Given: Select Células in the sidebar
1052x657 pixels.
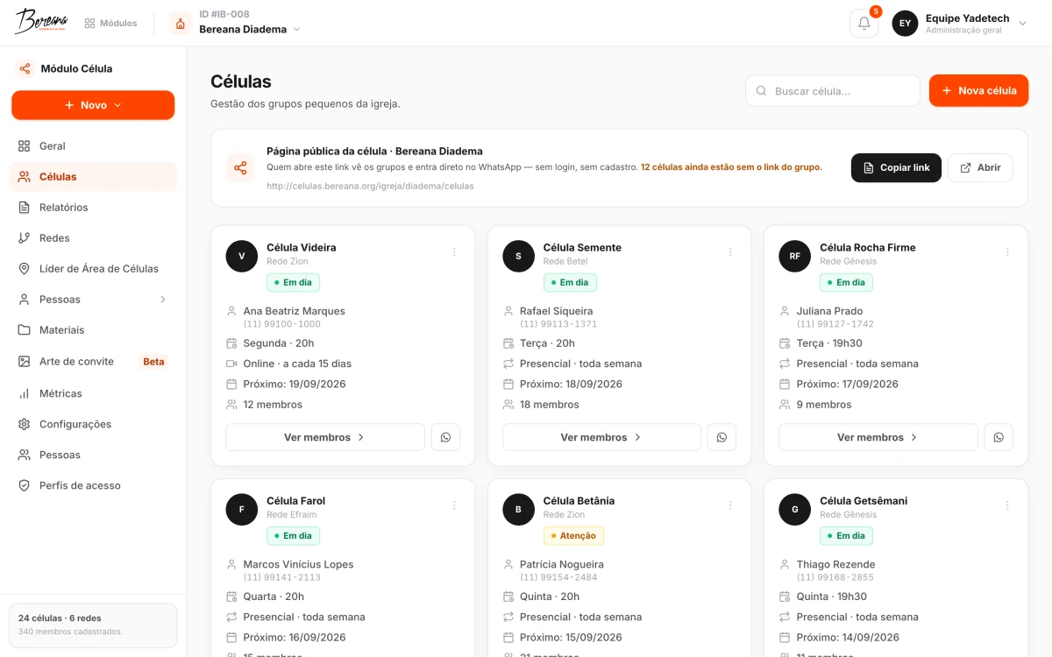Looking at the screenshot, I should tap(93, 177).
